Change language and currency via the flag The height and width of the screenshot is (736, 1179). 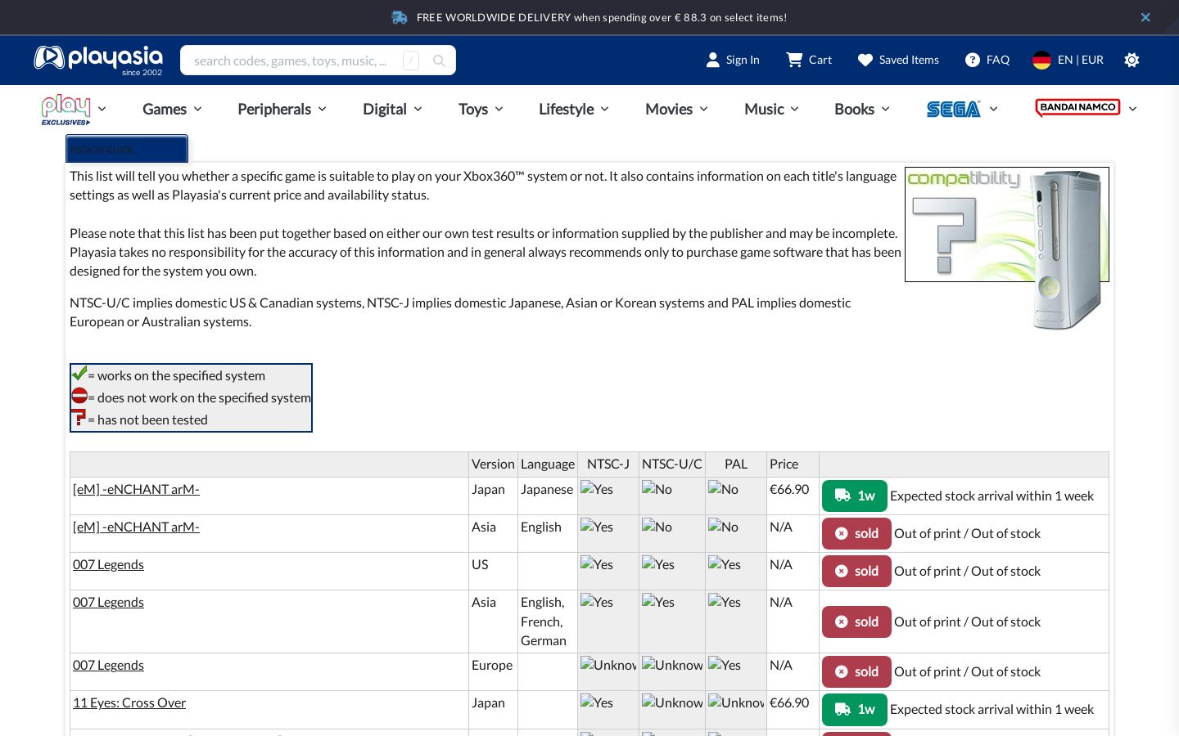tap(1068, 60)
